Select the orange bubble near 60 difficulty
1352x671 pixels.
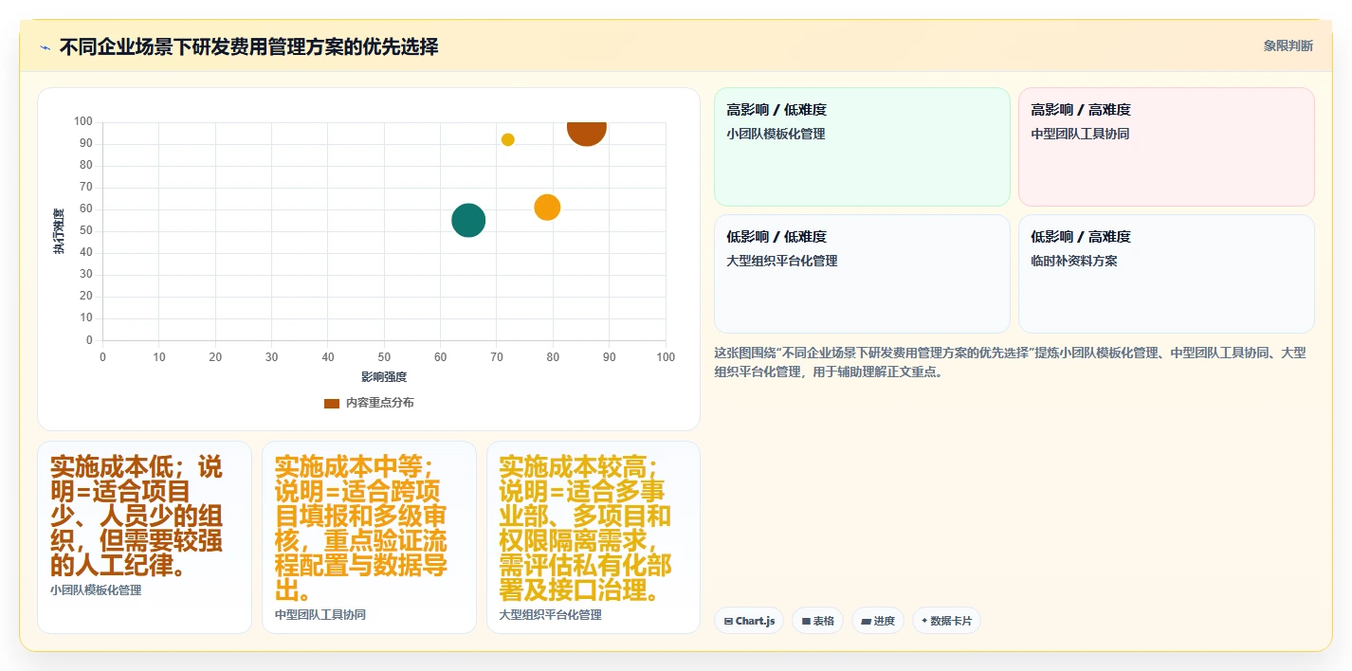pyautogui.click(x=547, y=208)
